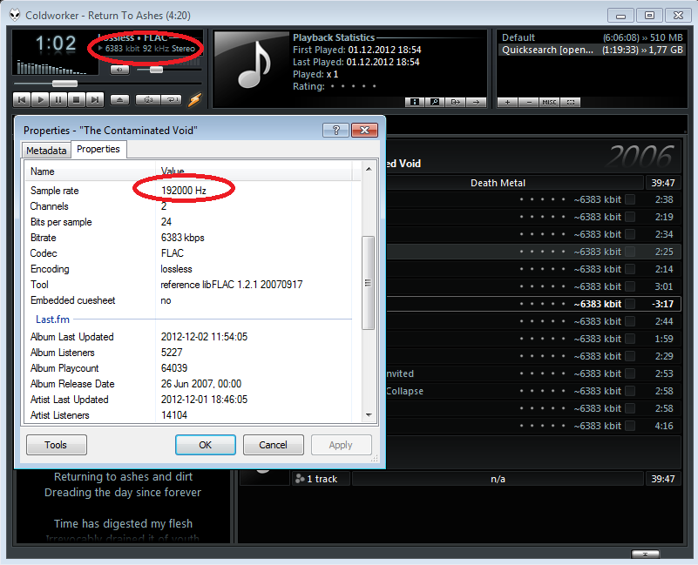
Task: Click the scroll-down arrow in properties list
Action: (369, 414)
